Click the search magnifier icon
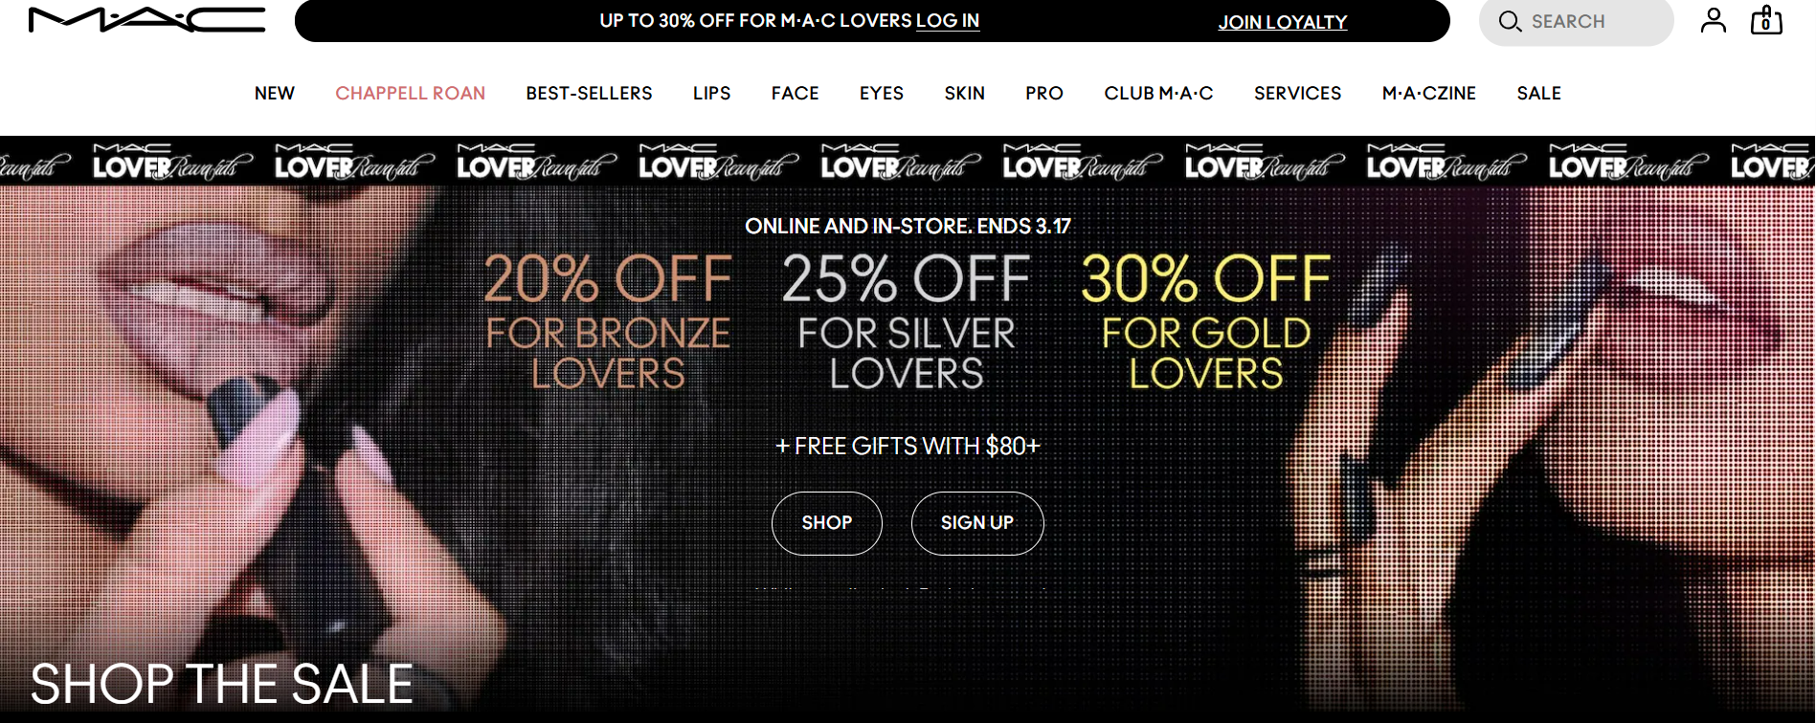Viewport: 1816px width, 723px height. pos(1510,21)
